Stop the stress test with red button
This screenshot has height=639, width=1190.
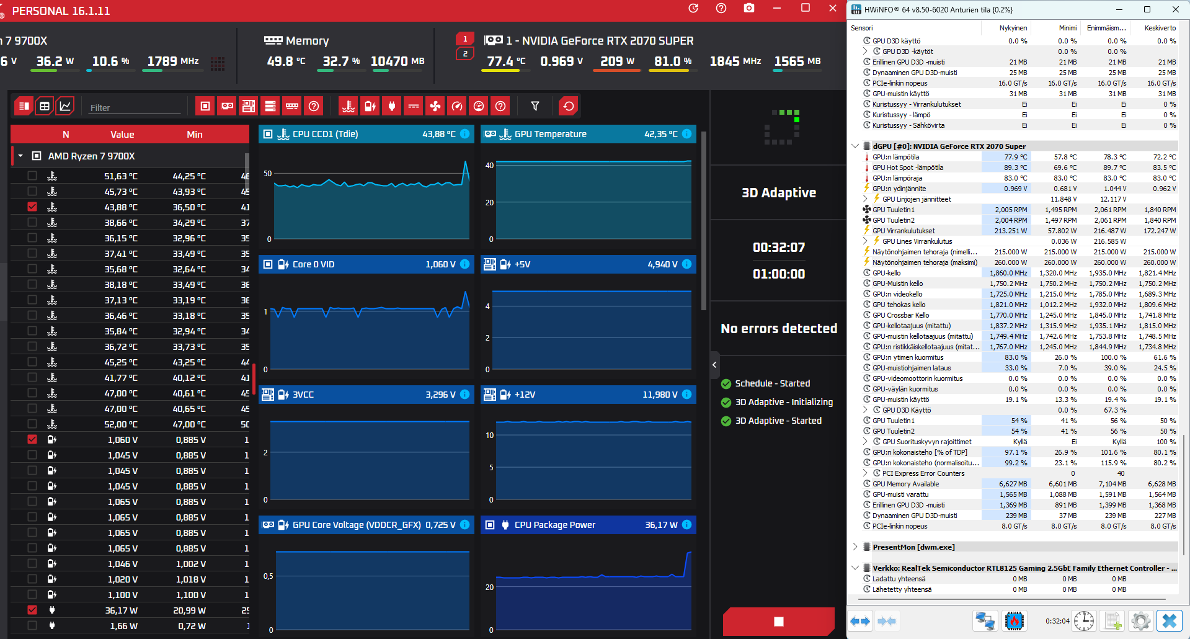(779, 622)
